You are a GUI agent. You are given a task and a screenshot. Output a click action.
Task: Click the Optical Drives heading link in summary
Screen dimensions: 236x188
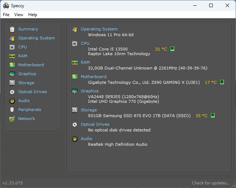coord(95,124)
